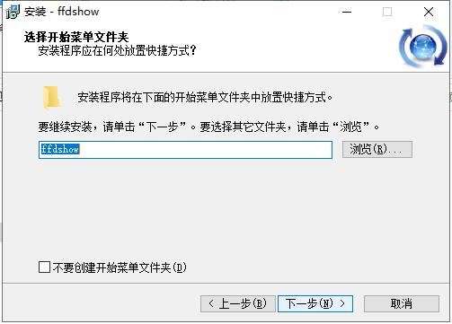The height and width of the screenshot is (324, 452).
Task: Tick the 不要创建开始菜单文件夹 checkbox
Action: [x=44, y=267]
